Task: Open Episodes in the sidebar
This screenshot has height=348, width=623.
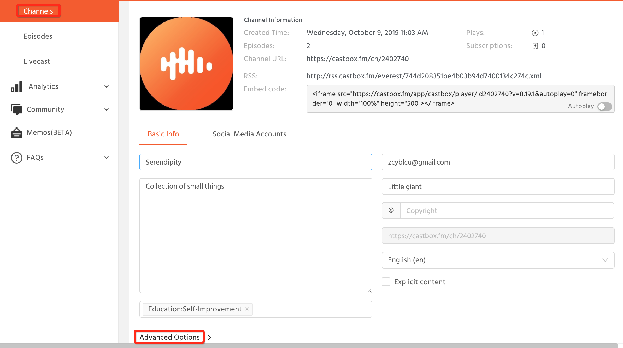Action: [38, 36]
